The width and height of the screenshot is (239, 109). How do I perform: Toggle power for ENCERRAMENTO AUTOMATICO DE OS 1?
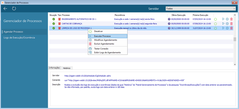pyautogui.click(x=215, y=19)
